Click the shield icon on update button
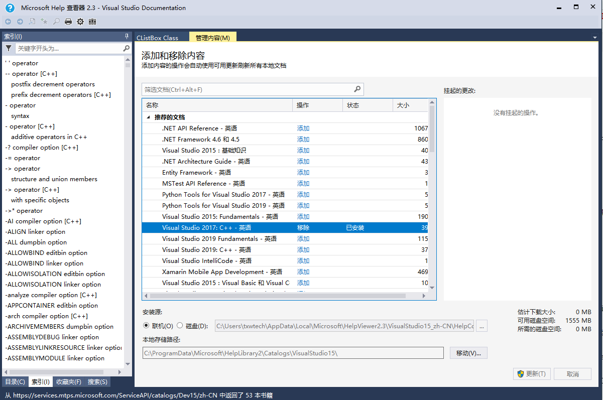The width and height of the screenshot is (603, 400). click(x=521, y=374)
